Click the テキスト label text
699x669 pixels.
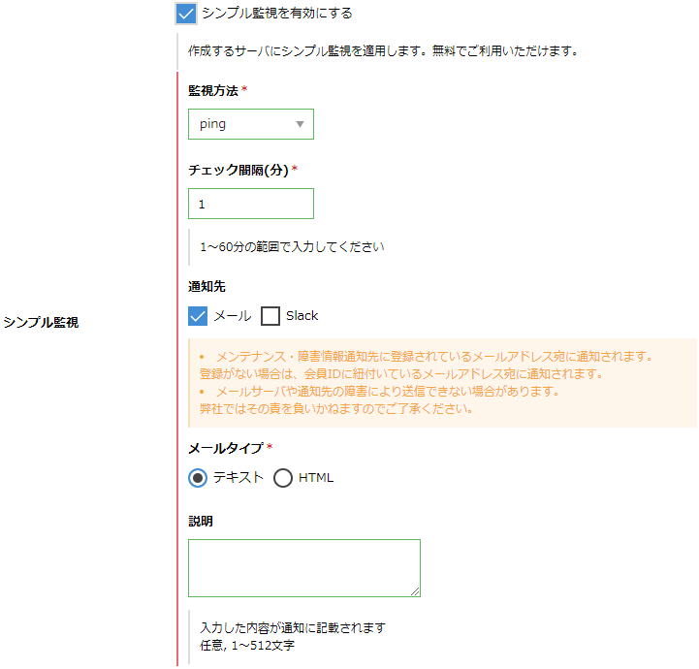click(x=238, y=478)
